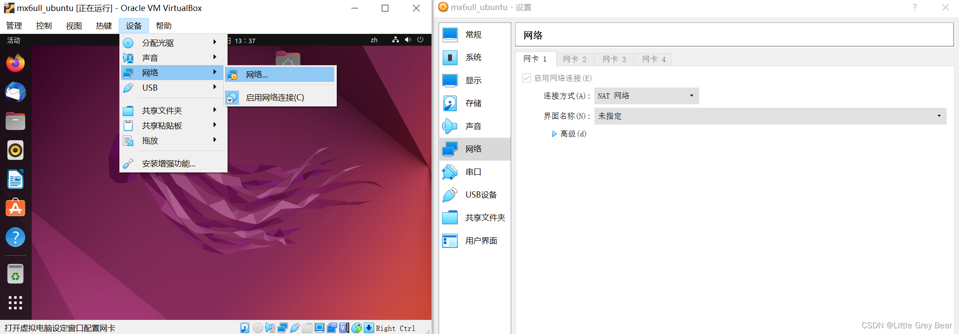Viewport: 959px width, 334px height.
Task: Click the guest volume icon in top bar
Action: 408,40
